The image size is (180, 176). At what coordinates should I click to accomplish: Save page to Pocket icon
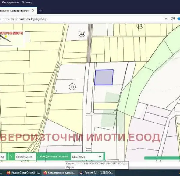tap(173, 19)
